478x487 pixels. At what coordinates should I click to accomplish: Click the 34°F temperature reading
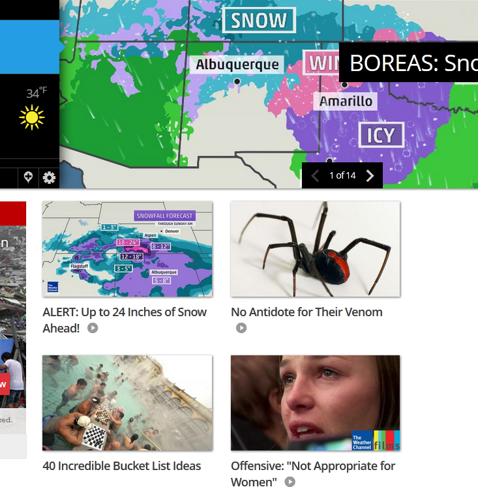click(37, 93)
